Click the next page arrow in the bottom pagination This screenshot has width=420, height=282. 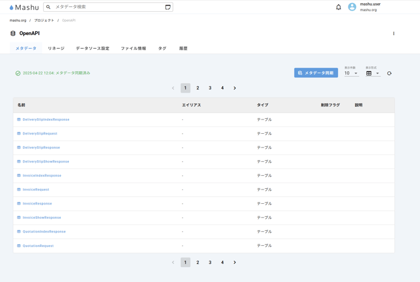click(234, 263)
